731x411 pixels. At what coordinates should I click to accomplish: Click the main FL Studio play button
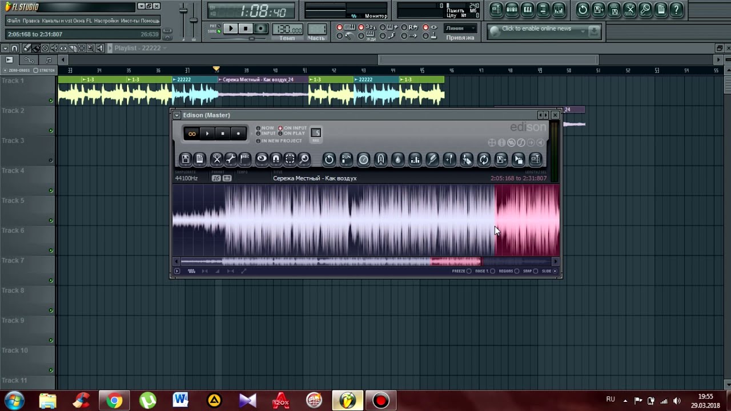pos(231,29)
